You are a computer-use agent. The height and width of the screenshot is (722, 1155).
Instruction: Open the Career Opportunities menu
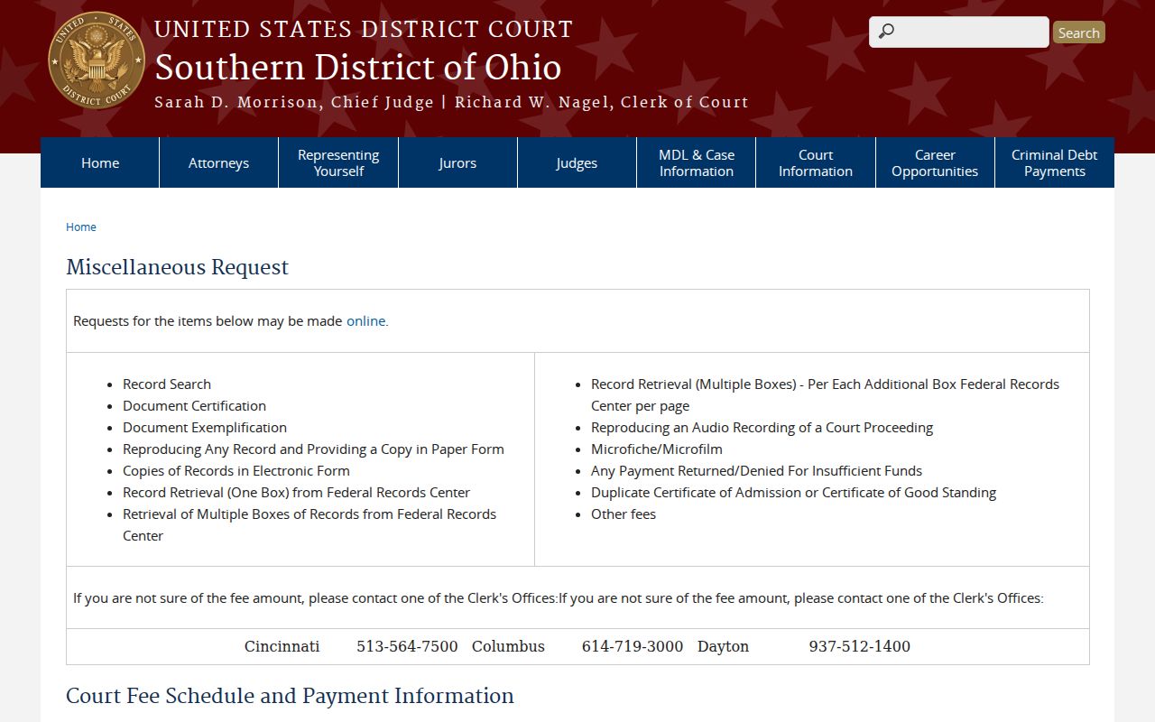click(x=935, y=162)
